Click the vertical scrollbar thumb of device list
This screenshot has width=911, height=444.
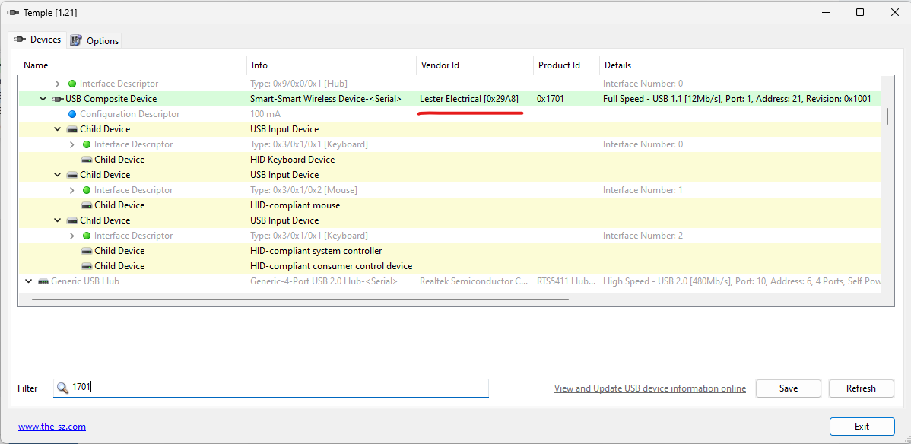pos(887,116)
